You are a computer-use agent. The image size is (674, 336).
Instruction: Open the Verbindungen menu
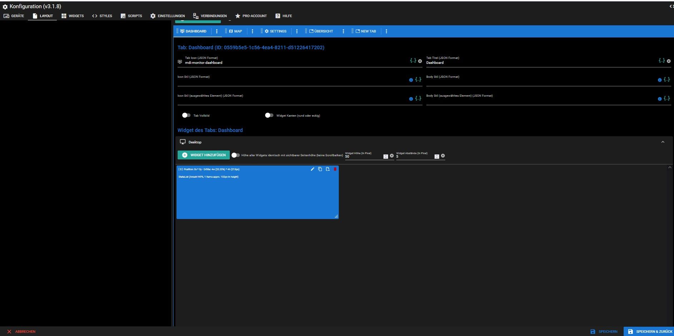[210, 16]
